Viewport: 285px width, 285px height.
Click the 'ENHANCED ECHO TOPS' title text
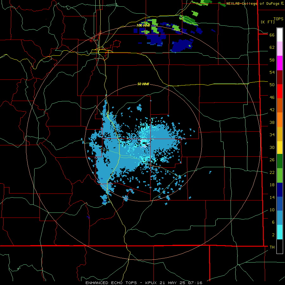point(111,283)
